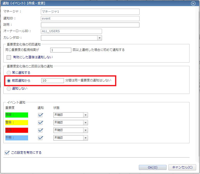Screen dimensions: 200x174
Task: Toggle この設定を有効にする checkbox
Action: [7, 153]
